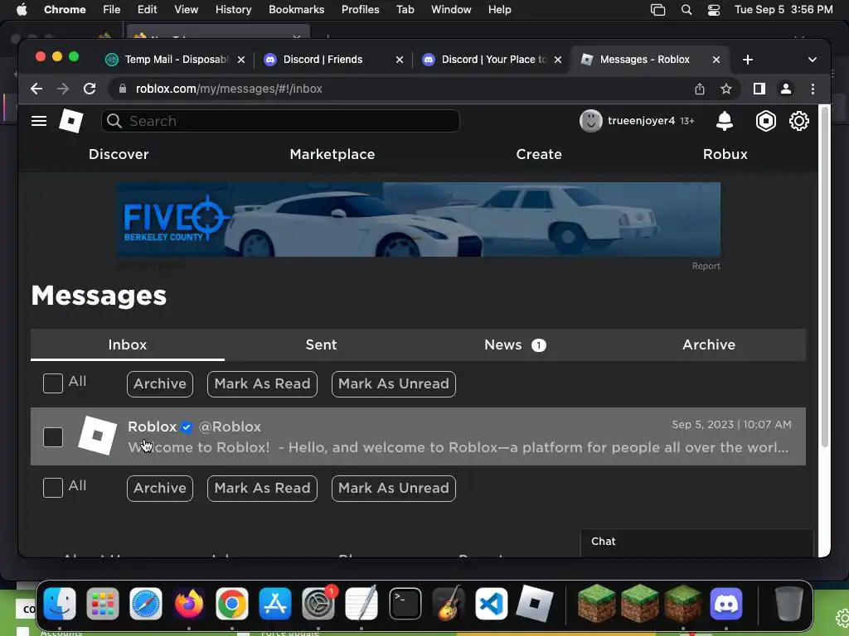Click the top Mark As Unread button
The height and width of the screenshot is (636, 849).
(x=394, y=384)
